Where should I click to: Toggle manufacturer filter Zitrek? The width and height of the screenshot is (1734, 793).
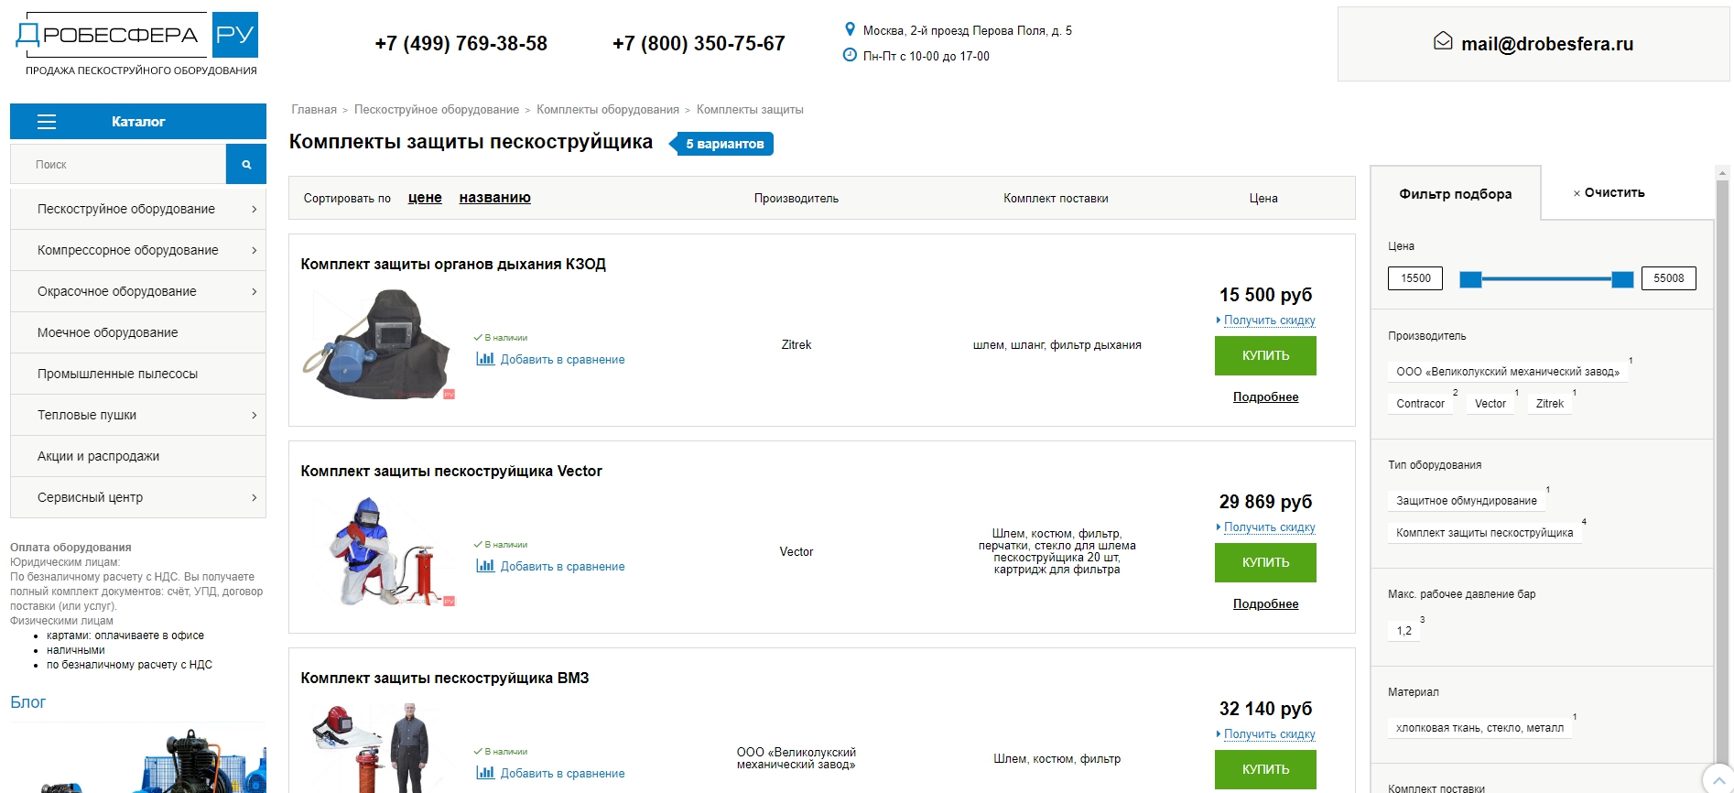1550,403
